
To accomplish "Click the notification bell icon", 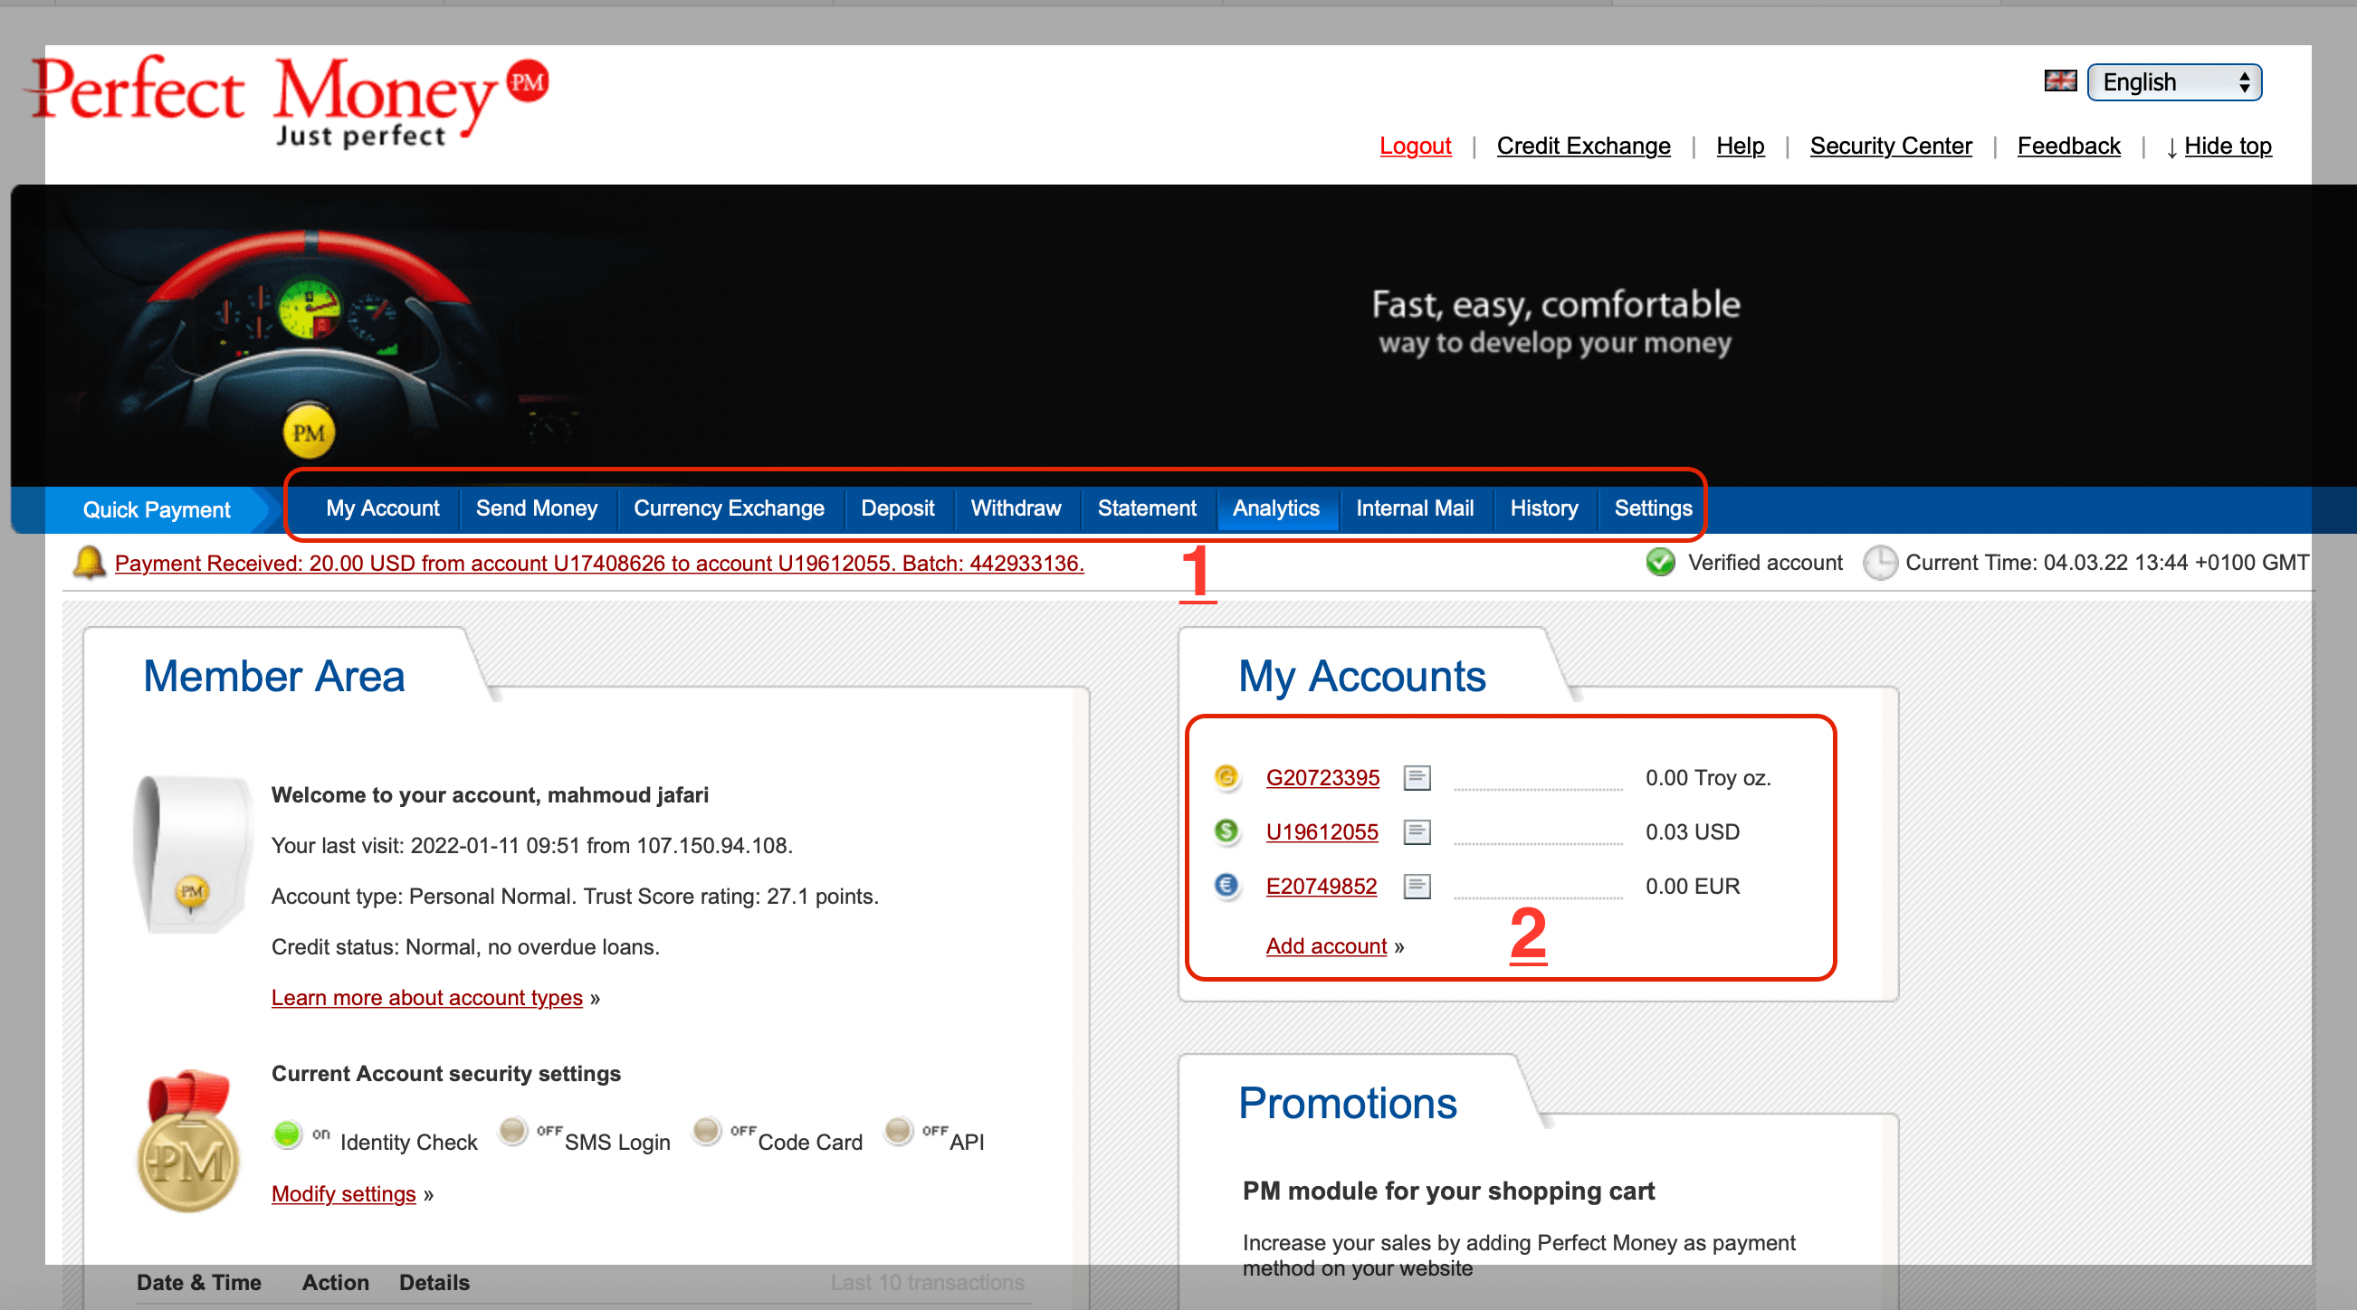I will (x=89, y=562).
